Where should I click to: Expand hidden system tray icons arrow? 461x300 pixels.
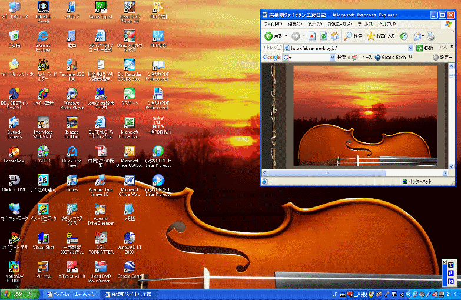408,294
